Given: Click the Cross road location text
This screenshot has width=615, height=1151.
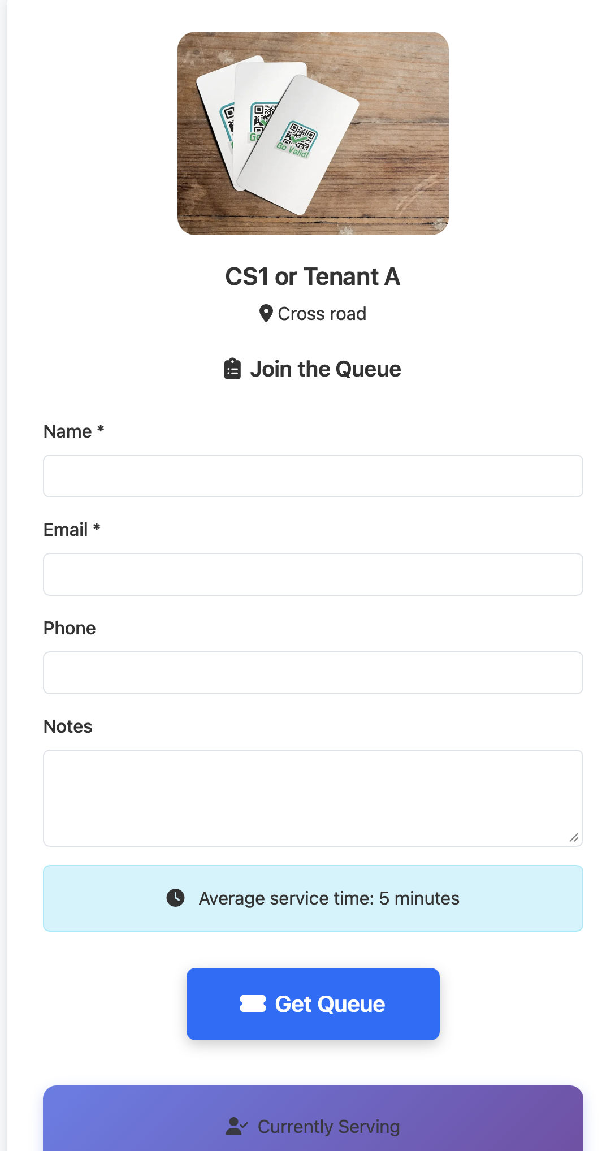Looking at the screenshot, I should 322,313.
